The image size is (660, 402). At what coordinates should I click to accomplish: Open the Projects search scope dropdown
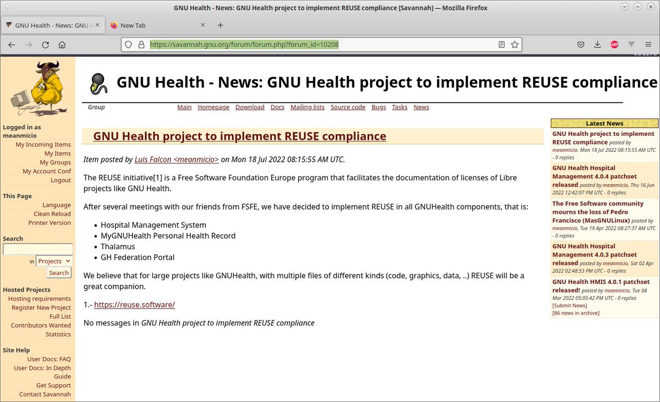point(54,261)
